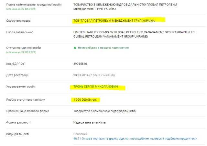Click the Скорочена назва label
The height and width of the screenshot is (146, 207).
coord(18,21)
